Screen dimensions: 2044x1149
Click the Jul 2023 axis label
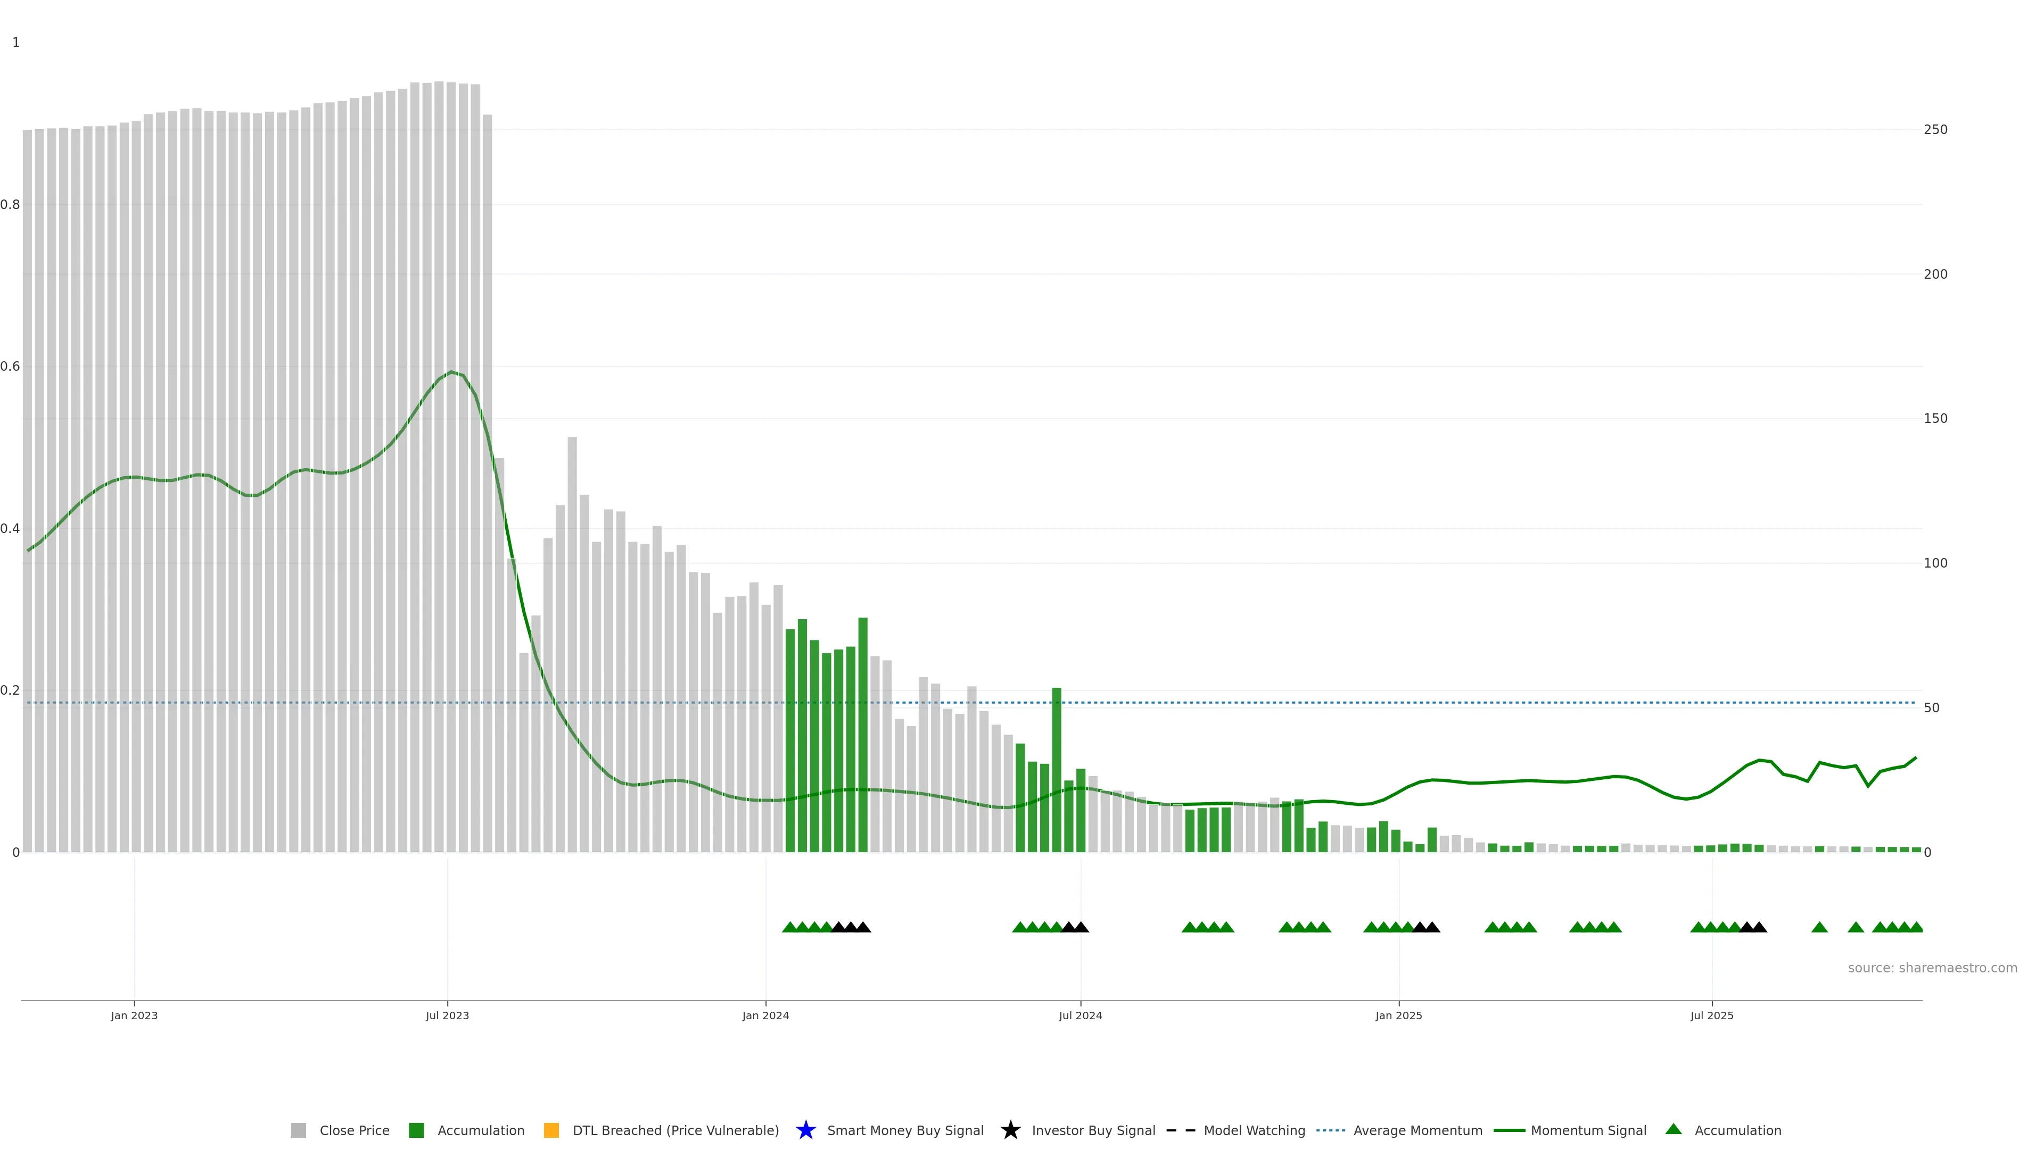447,1016
